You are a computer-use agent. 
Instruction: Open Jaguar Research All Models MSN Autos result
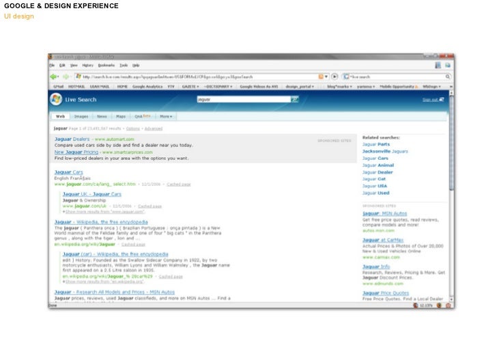point(115,292)
